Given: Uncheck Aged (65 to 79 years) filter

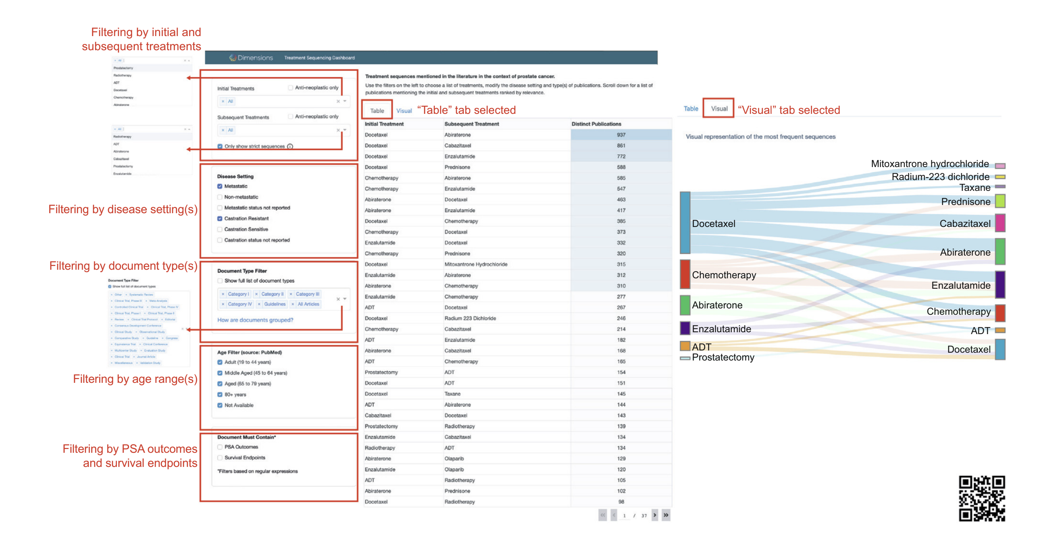Looking at the screenshot, I should coord(220,384).
